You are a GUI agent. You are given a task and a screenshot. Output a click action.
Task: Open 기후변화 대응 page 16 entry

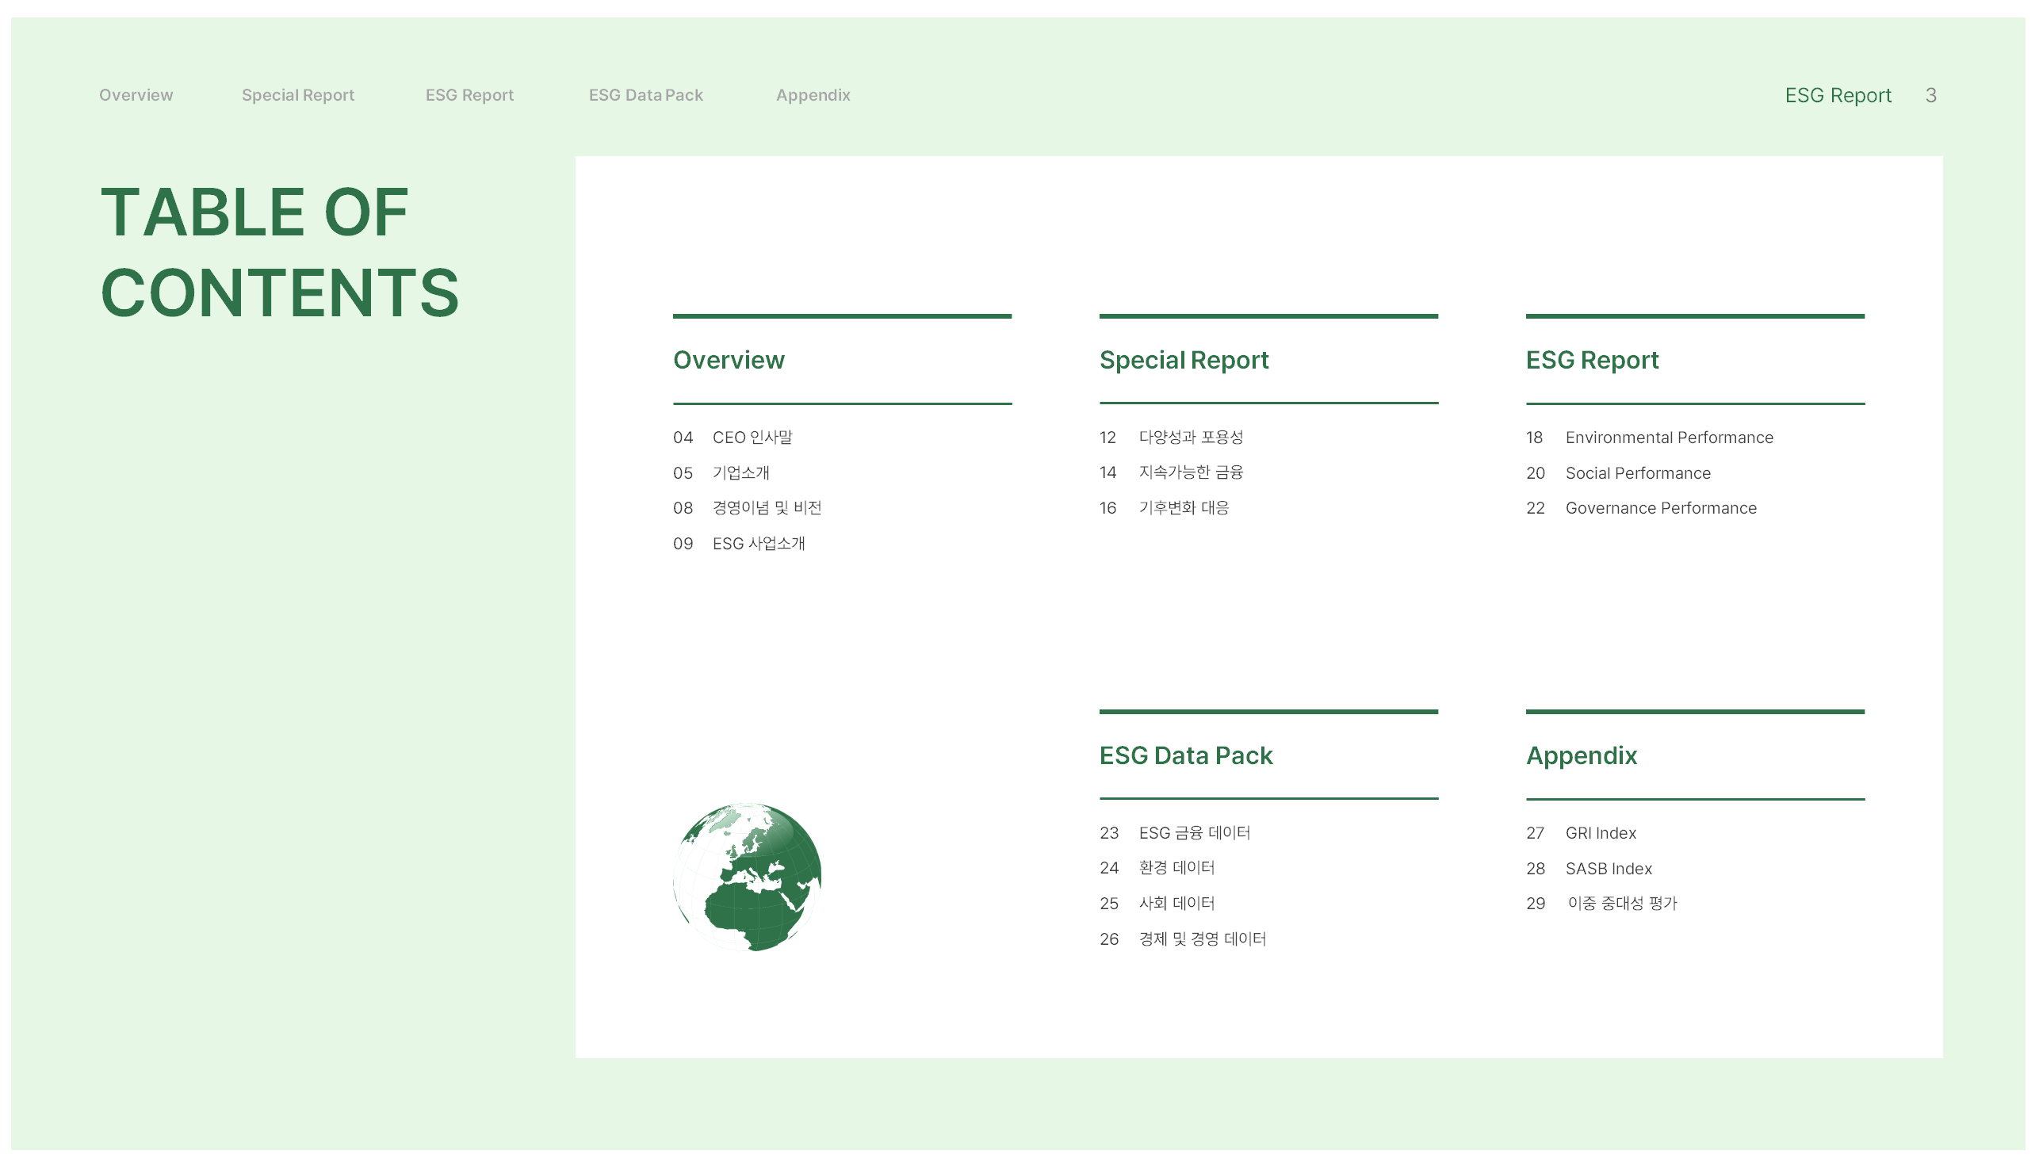coord(1184,508)
